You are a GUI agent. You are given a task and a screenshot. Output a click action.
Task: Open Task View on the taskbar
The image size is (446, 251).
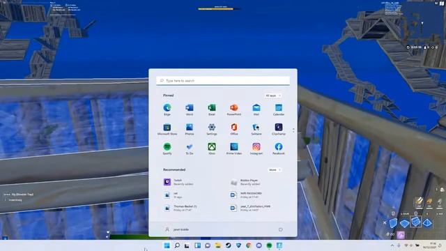click(x=187, y=245)
